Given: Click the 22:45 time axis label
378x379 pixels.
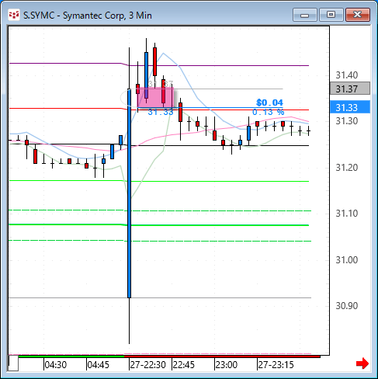Looking at the screenshot, I should tap(184, 365).
